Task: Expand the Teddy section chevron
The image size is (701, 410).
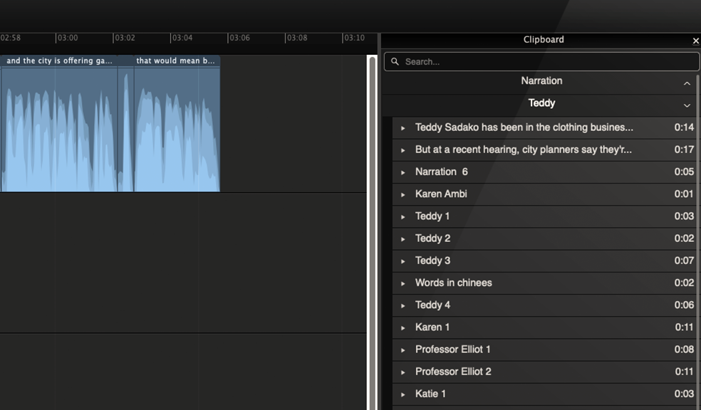Action: point(687,105)
